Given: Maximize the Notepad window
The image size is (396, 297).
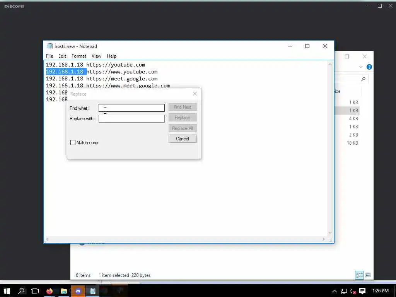Looking at the screenshot, I should pyautogui.click(x=307, y=46).
